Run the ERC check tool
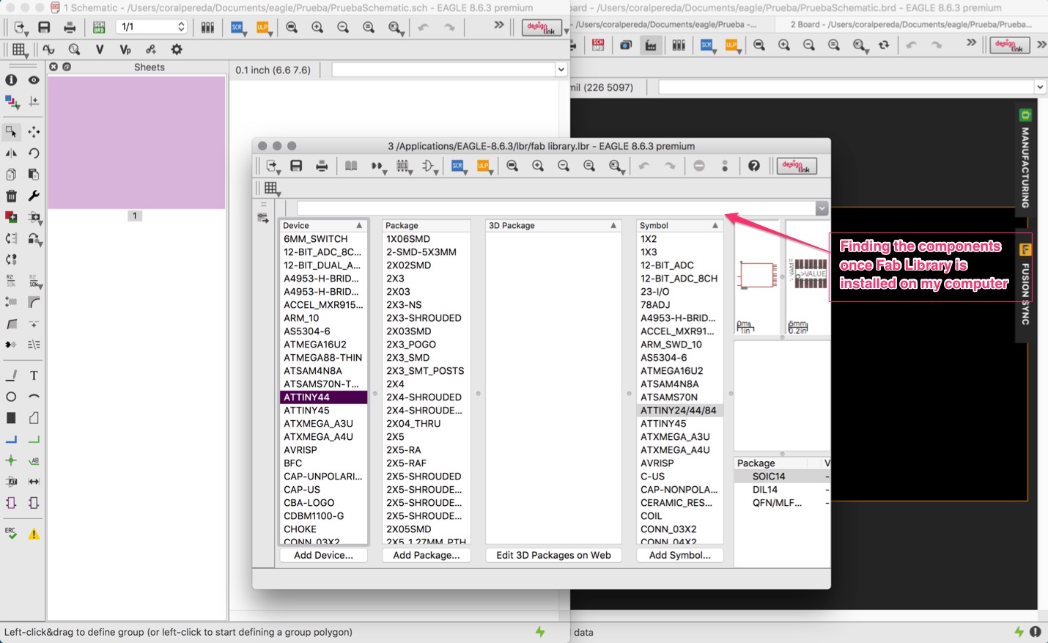Image resolution: width=1048 pixels, height=643 pixels. 11,533
